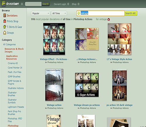Open Vintage Effect - Ps Actions title link

pos(54,59)
